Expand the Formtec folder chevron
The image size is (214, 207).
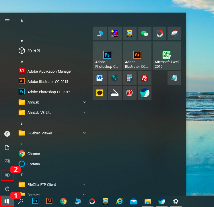point(84,194)
